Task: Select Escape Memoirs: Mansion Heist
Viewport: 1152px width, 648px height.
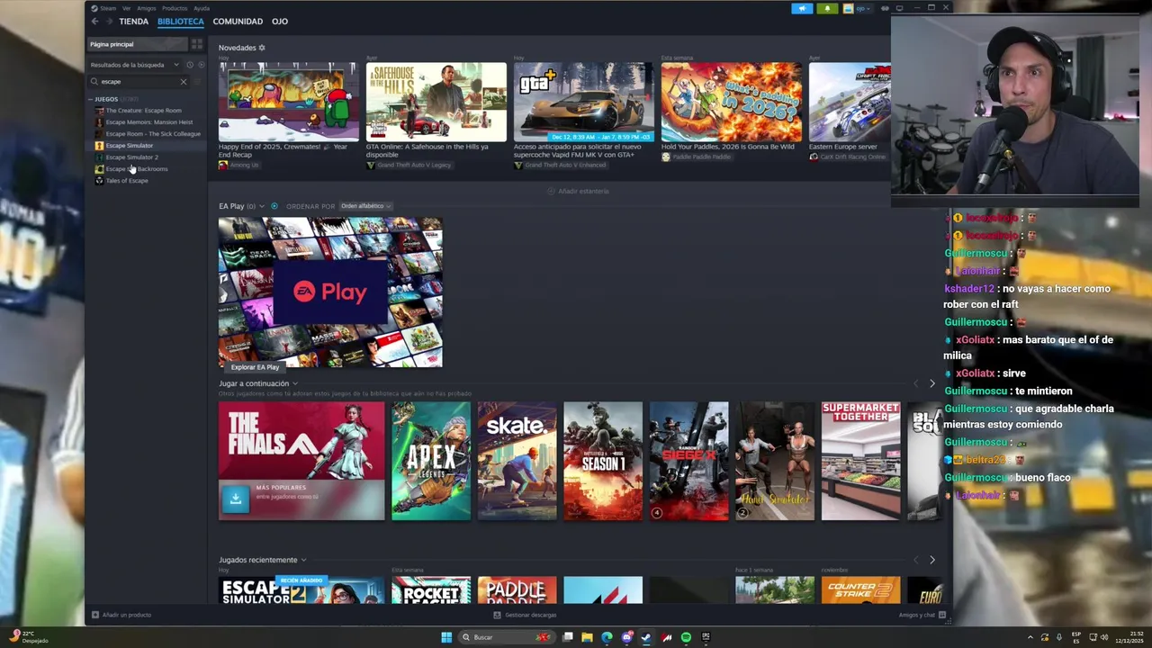Action: coord(149,122)
